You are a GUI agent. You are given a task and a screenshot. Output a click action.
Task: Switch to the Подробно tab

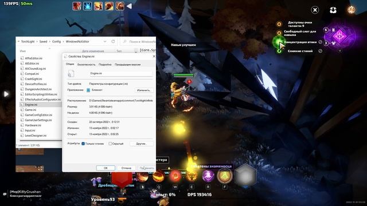(105, 65)
